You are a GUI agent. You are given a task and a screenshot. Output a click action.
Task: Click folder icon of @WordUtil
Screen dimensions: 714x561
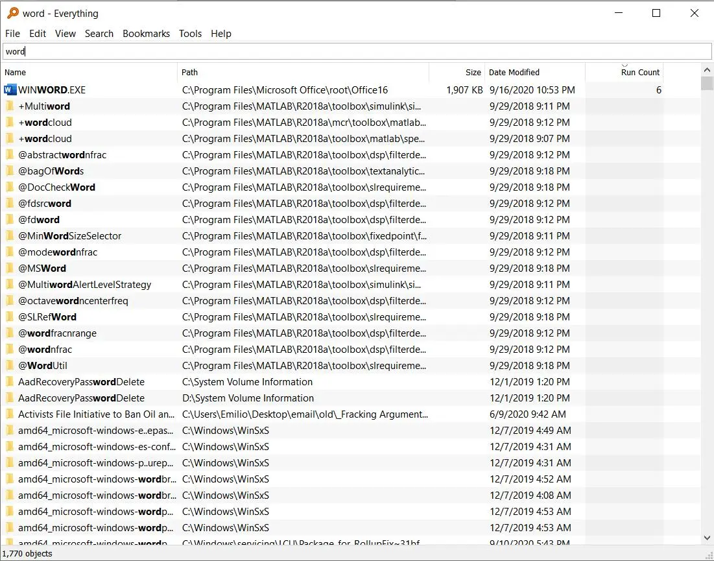coord(9,366)
